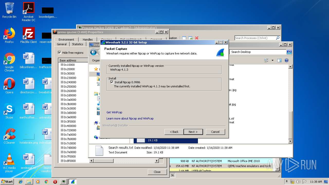The width and height of the screenshot is (329, 185).
Task: Toggle Hide free regions checkbox
Action: [59, 53]
